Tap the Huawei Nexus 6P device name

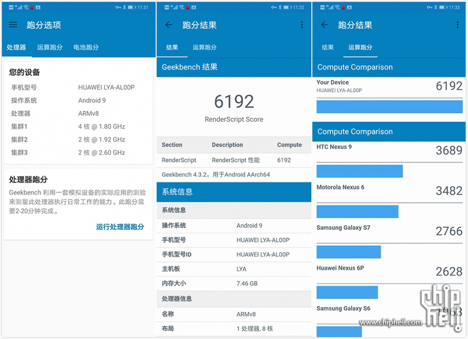point(340,268)
